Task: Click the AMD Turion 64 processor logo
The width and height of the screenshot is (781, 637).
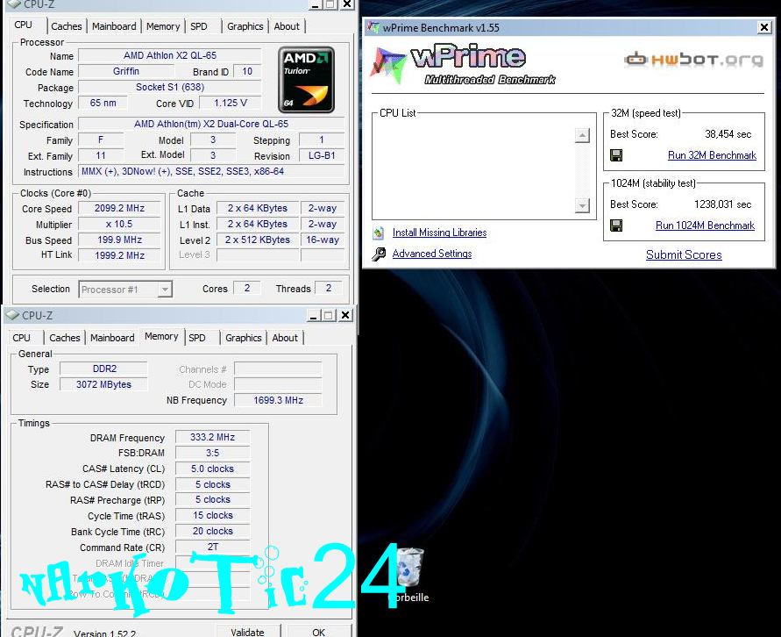Action: tap(306, 80)
